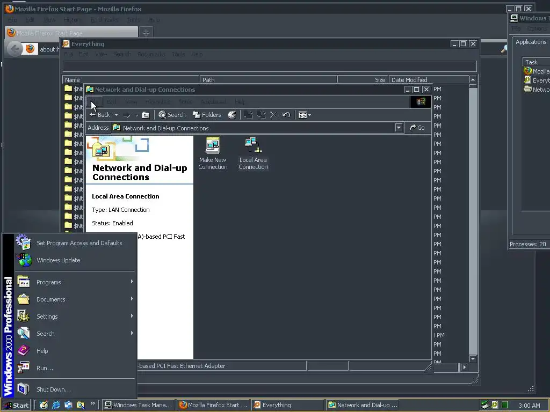The image size is (550, 412).
Task: Expand the Settings submenu in Start menu
Action: [x=75, y=317]
